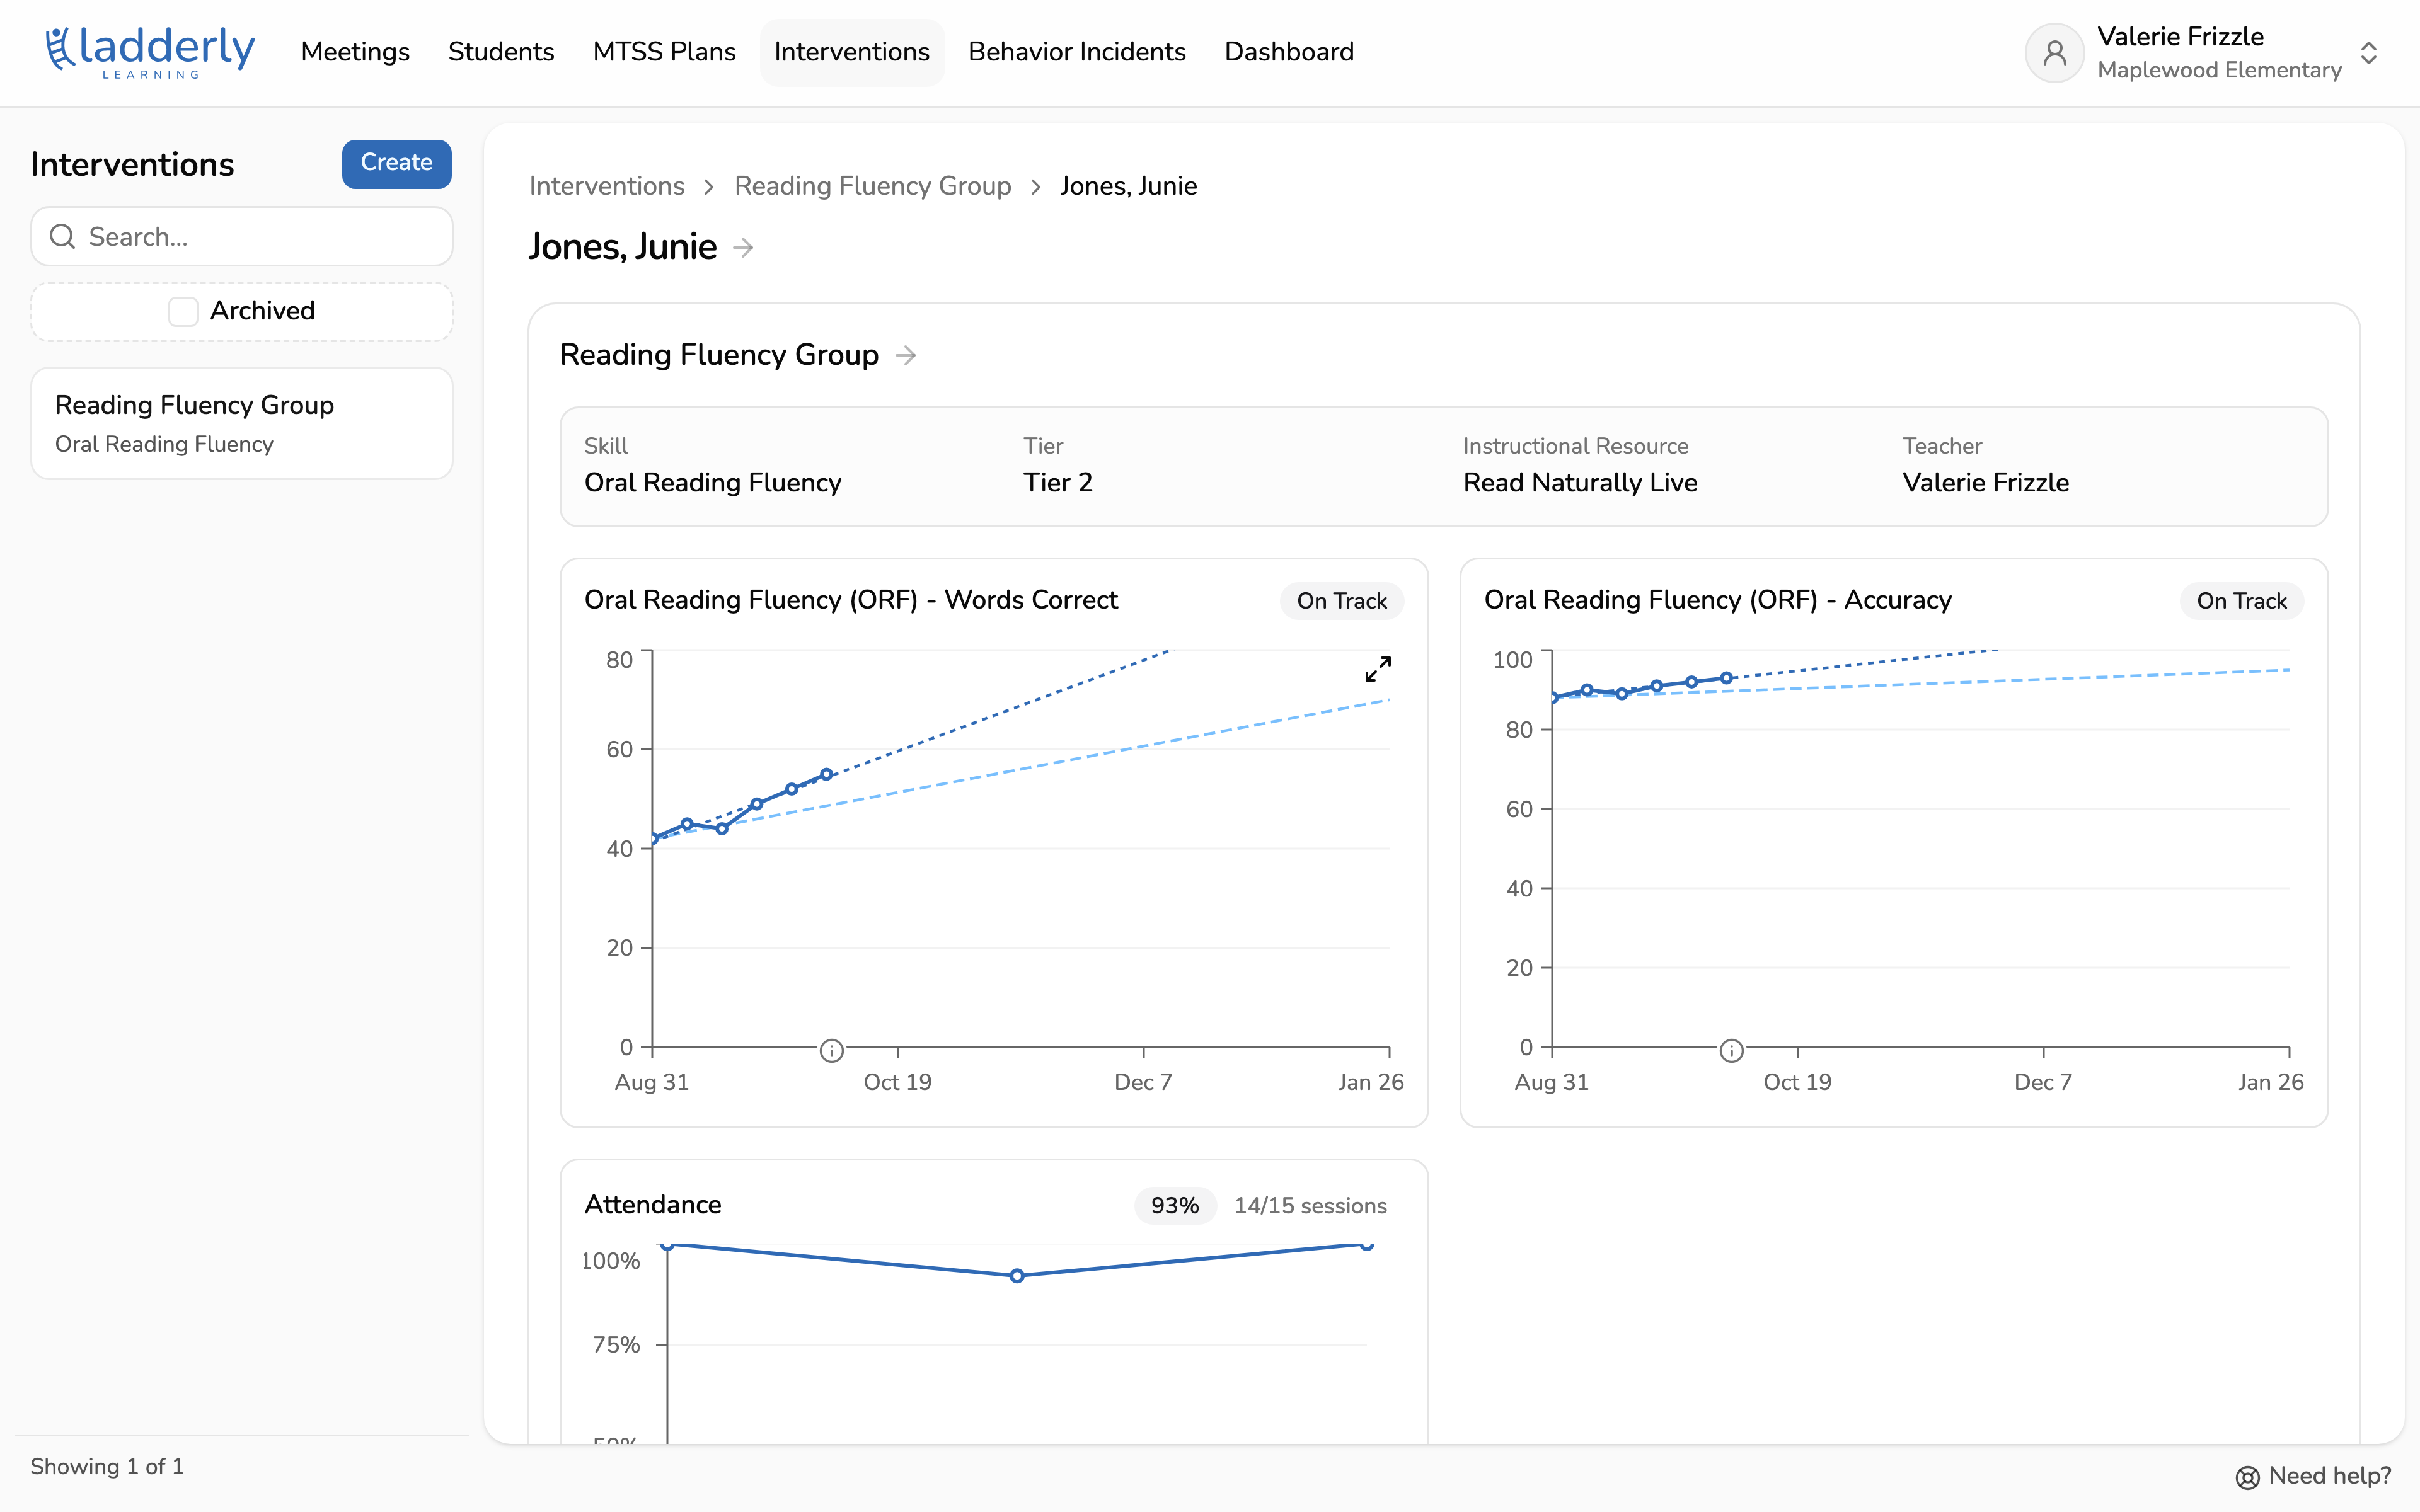This screenshot has width=2420, height=1512.
Task: Select Reading Fluency Group sidebar card
Action: point(241,423)
